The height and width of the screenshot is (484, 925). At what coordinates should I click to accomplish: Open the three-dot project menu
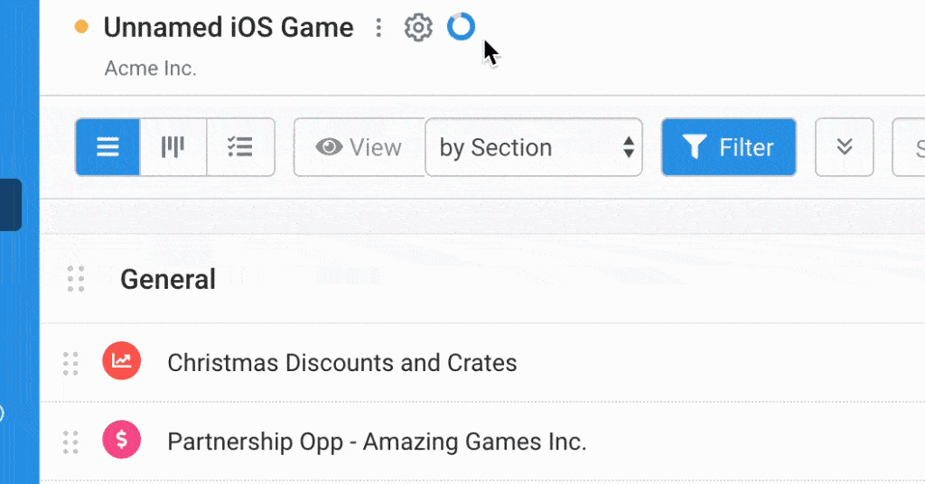(379, 28)
